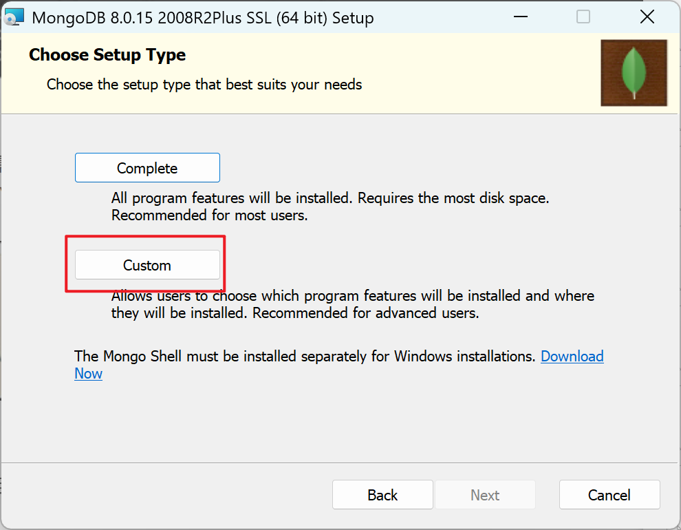The image size is (681, 530).
Task: Click the MongoDB leaf logo image
Action: click(x=634, y=73)
